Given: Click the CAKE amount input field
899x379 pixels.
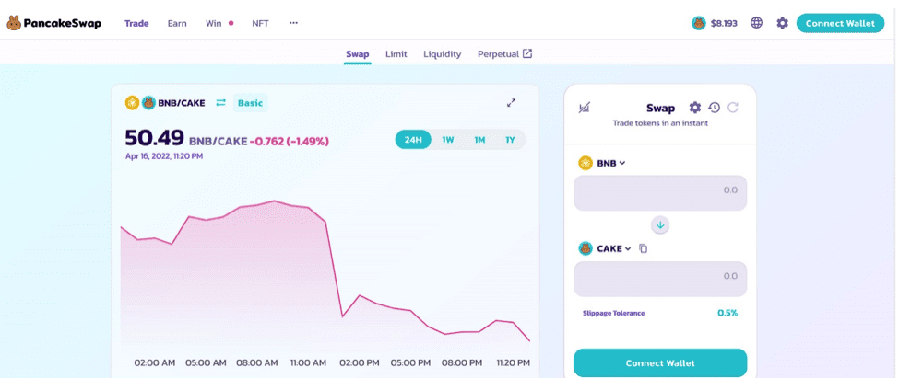Looking at the screenshot, I should [x=660, y=279].
